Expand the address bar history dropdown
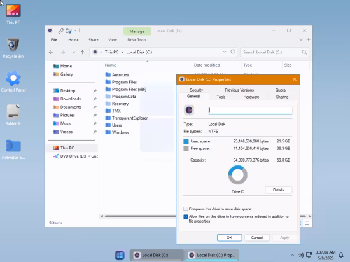350x262 pixels. point(225,52)
